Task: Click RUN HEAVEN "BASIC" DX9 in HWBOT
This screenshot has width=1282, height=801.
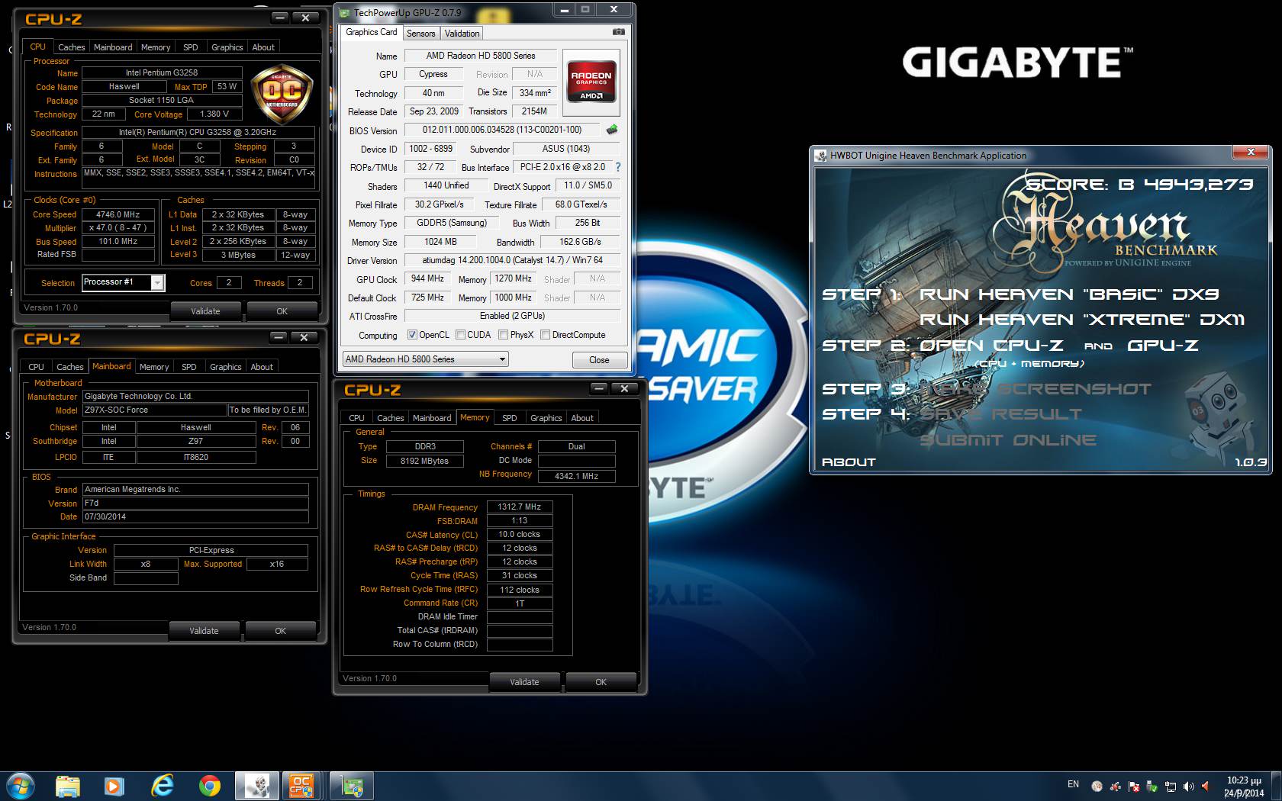Action: click(1069, 294)
